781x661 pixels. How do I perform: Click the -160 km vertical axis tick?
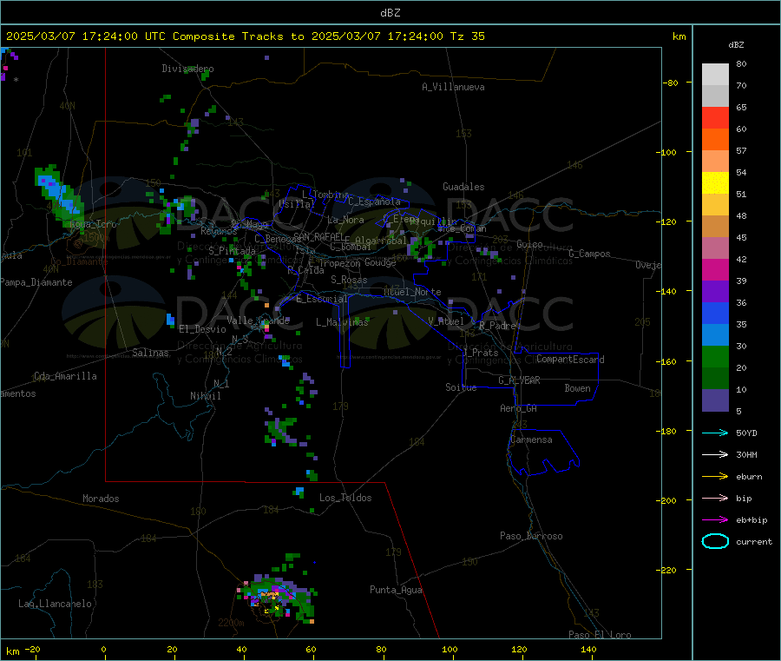point(668,361)
